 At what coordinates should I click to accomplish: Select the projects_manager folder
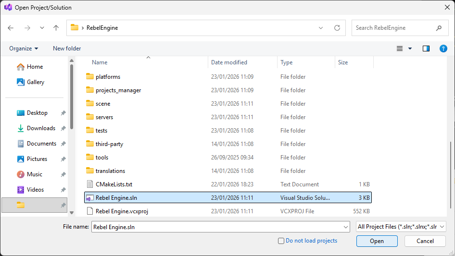pyautogui.click(x=228, y=90)
